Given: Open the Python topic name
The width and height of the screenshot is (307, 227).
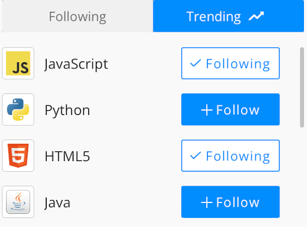Looking at the screenshot, I should (67, 110).
